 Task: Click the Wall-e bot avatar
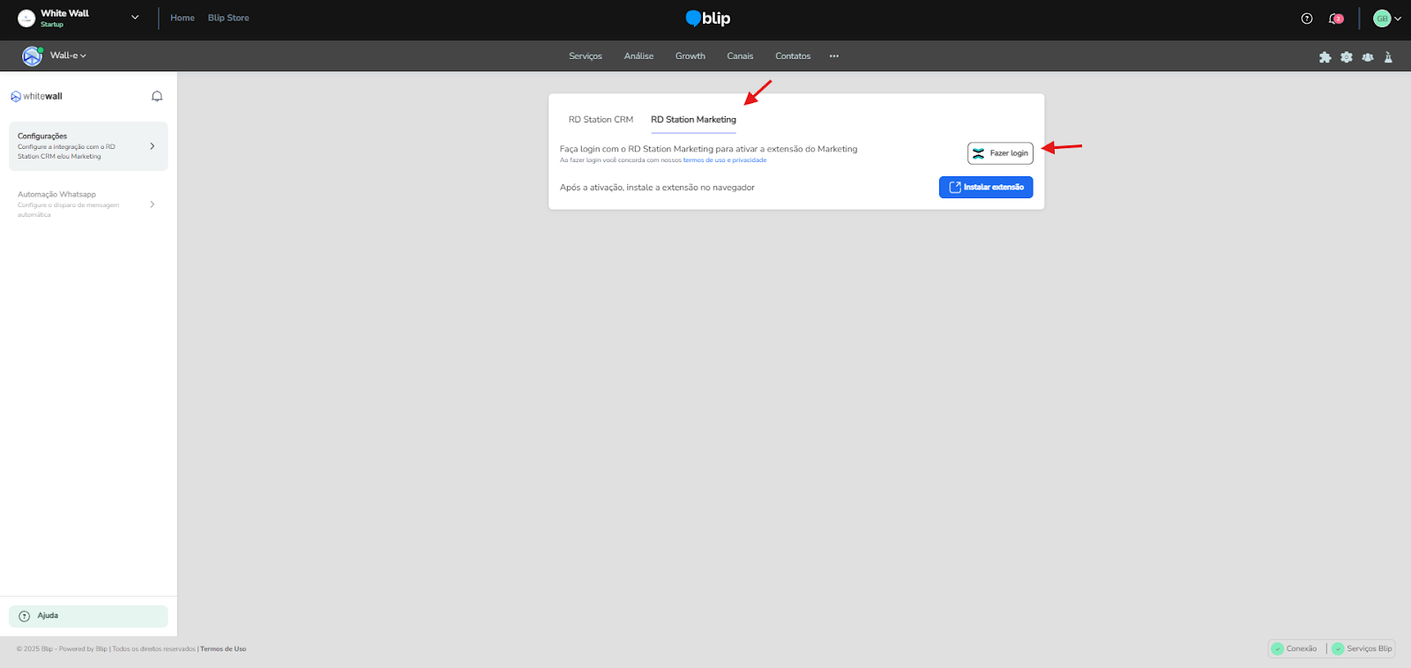click(x=33, y=56)
